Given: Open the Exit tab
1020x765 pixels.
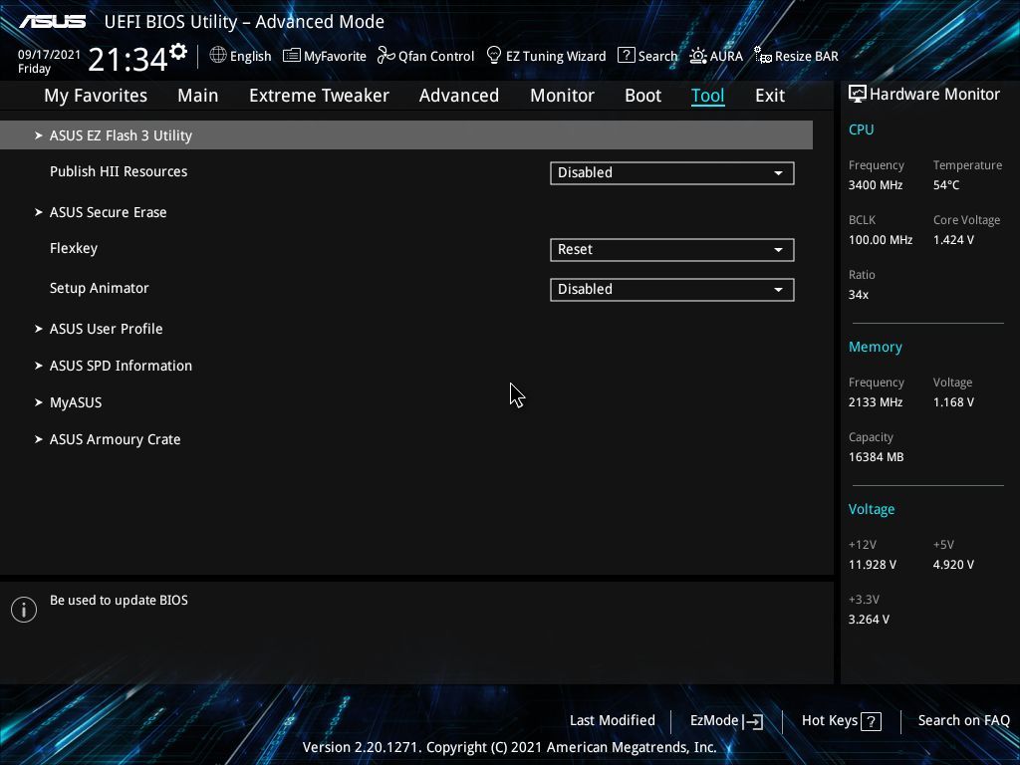Looking at the screenshot, I should [770, 96].
